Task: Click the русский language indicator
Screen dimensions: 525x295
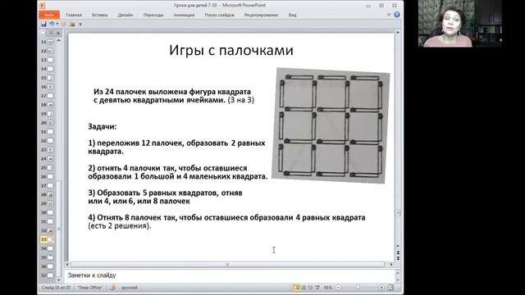Action: click(x=130, y=288)
